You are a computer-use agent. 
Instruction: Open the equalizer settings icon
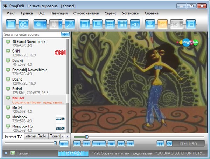coord(160,144)
